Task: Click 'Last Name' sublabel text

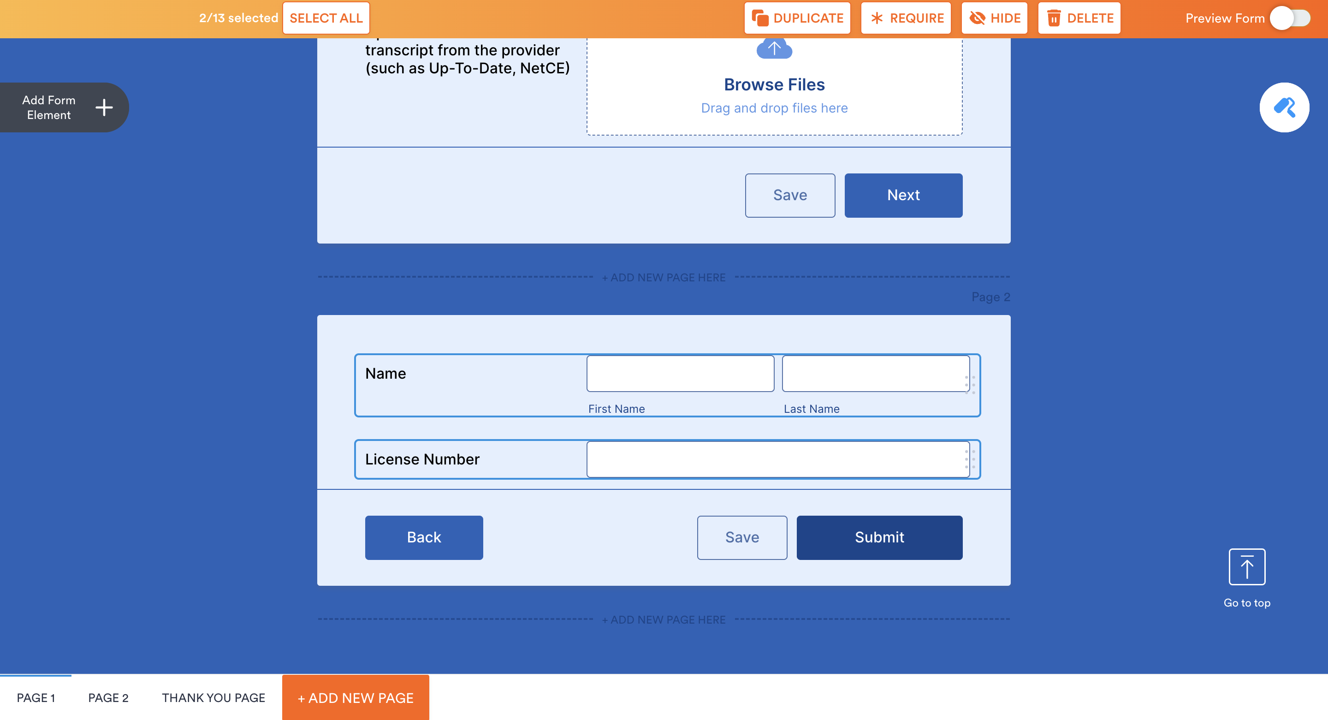Action: point(812,409)
